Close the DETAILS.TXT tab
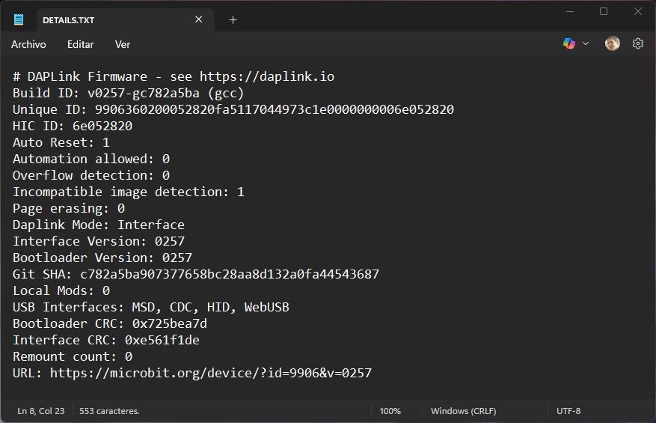Viewport: 656px width, 423px height. [x=199, y=19]
